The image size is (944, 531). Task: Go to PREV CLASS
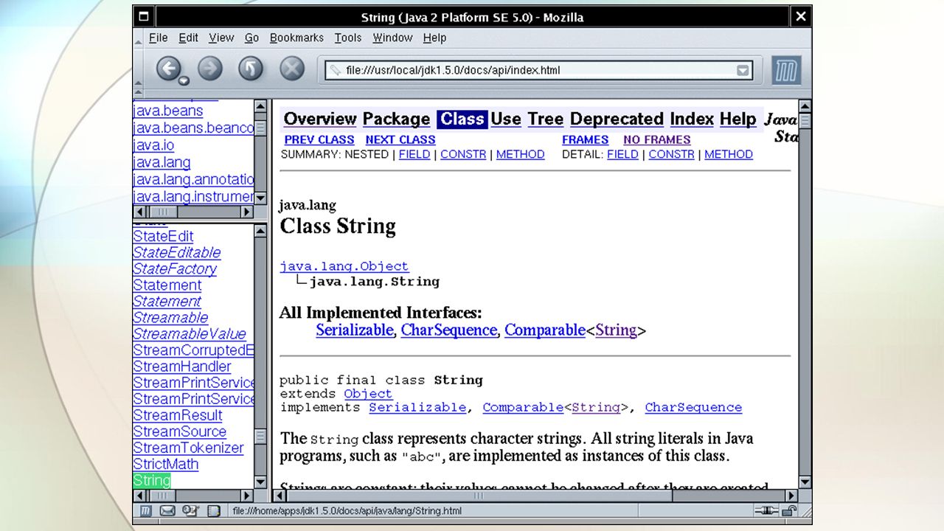click(x=319, y=140)
